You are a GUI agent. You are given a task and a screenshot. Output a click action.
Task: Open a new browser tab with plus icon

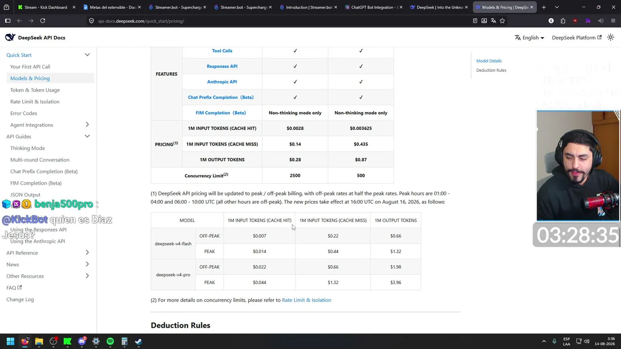pyautogui.click(x=543, y=7)
